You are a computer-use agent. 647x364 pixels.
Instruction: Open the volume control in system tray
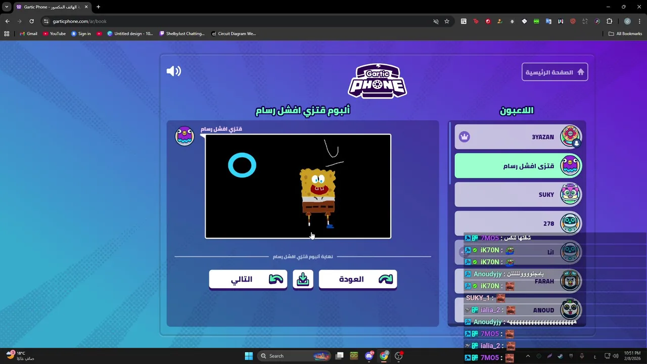(x=615, y=356)
